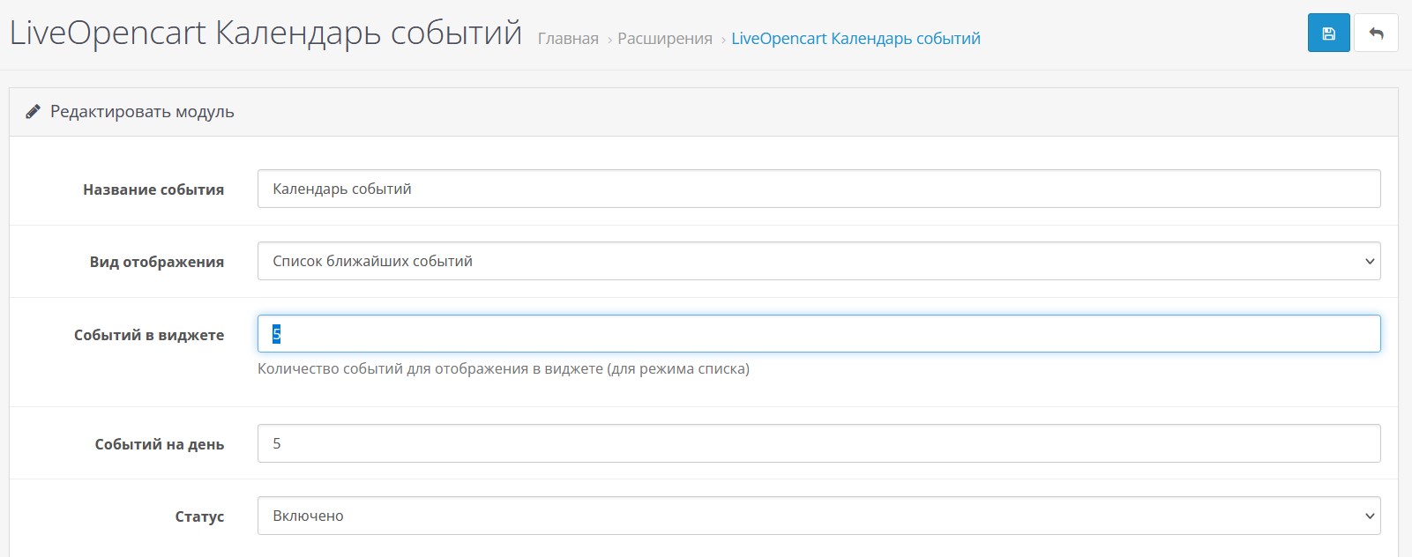This screenshot has height=557, width=1412.
Task: Click the help text about Количество событий
Action: click(503, 369)
